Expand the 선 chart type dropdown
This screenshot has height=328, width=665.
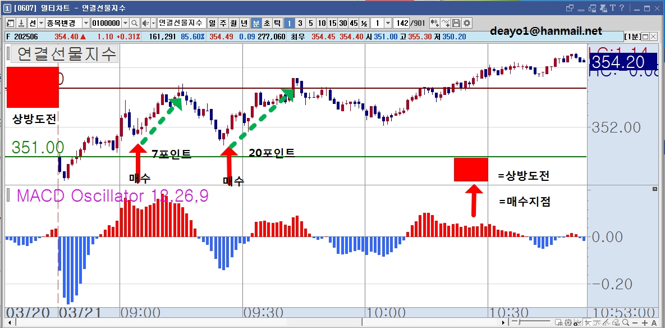(x=41, y=23)
